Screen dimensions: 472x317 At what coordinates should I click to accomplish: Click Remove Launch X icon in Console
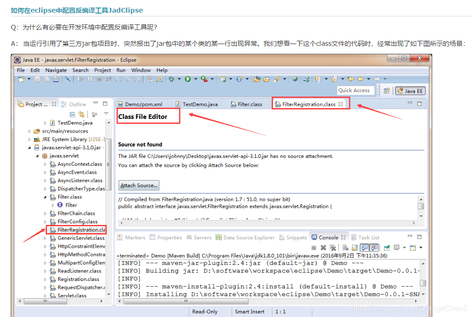pyautogui.click(x=323, y=247)
